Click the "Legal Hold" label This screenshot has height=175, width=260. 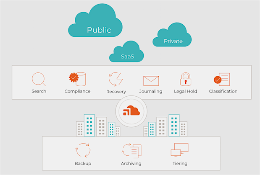(x=185, y=91)
